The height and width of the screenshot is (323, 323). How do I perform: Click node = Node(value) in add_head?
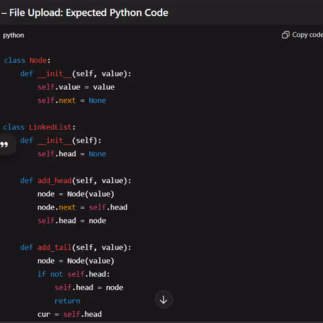click(x=76, y=194)
